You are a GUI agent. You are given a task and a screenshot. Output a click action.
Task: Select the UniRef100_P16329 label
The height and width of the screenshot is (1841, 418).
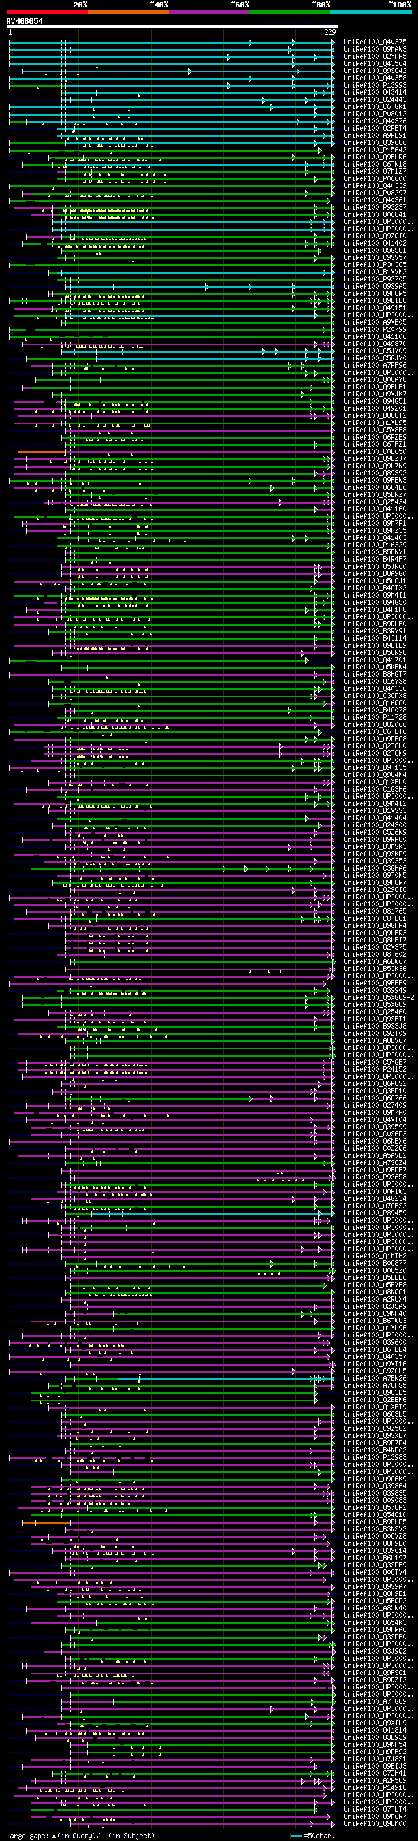click(374, 545)
